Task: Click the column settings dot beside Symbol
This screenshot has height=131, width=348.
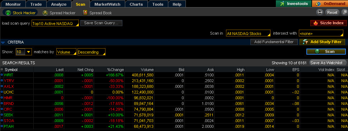Action: [2, 69]
